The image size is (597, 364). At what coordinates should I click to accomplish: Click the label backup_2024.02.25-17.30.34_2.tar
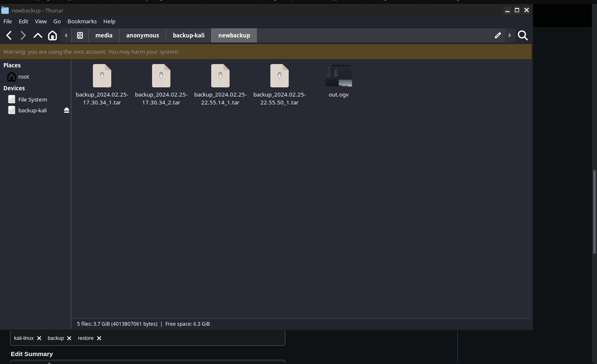(161, 99)
